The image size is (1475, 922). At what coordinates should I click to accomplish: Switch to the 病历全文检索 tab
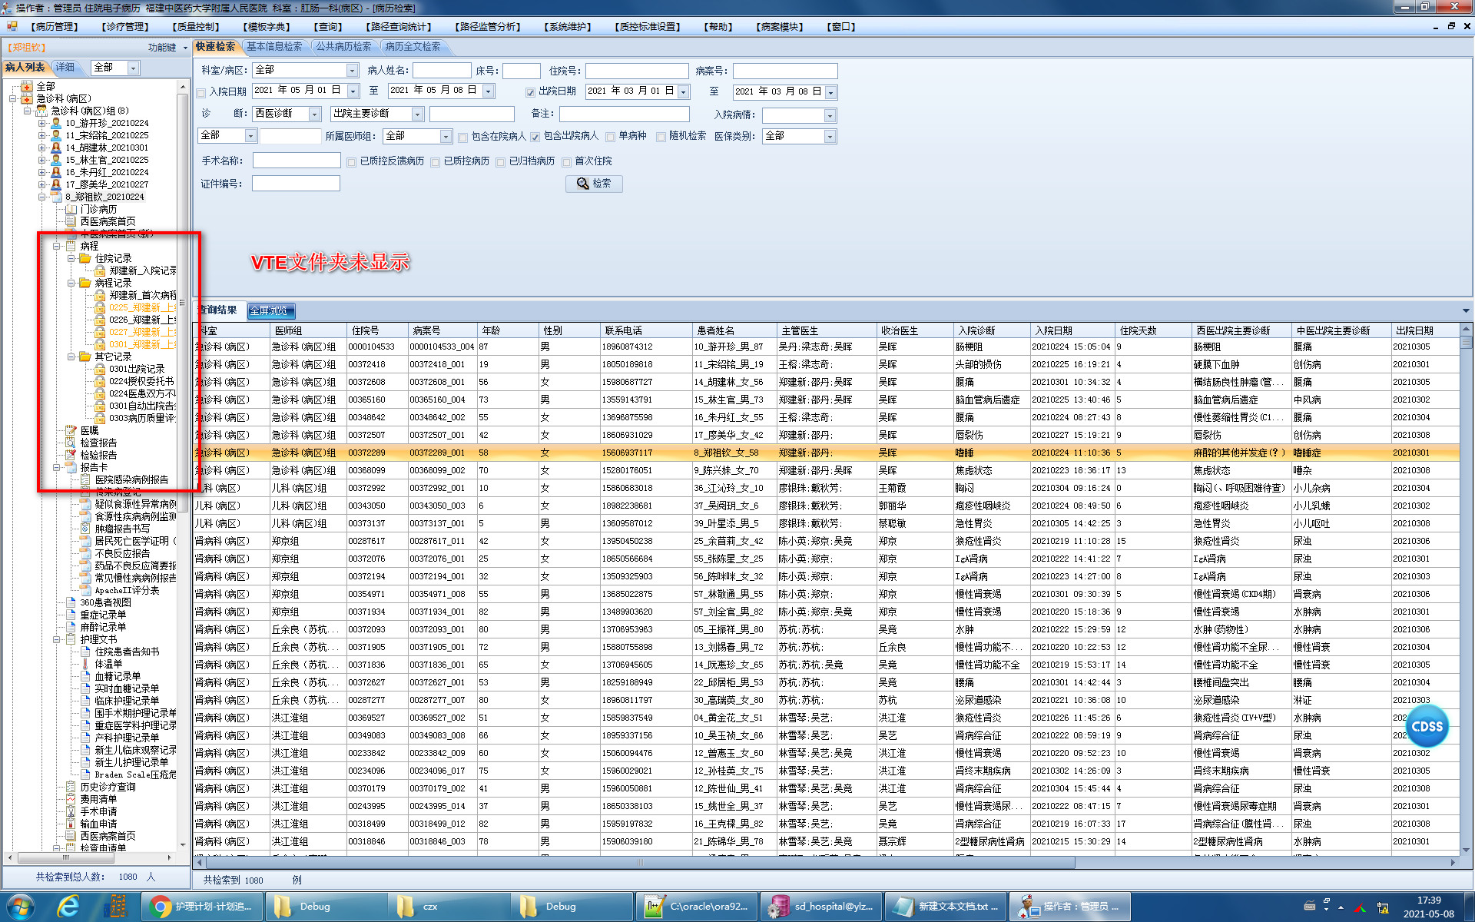[413, 47]
